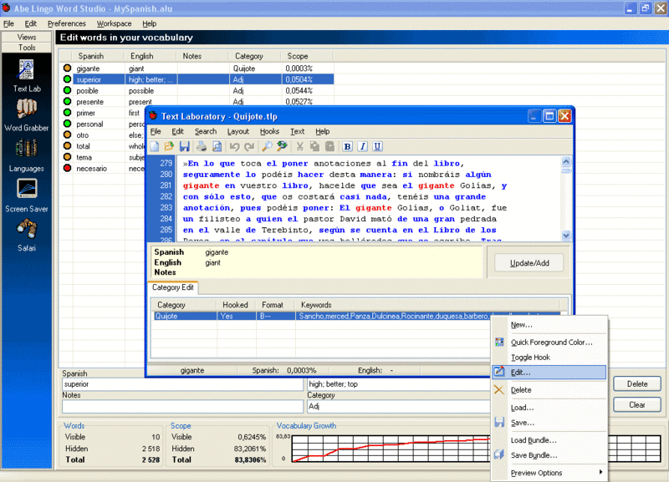Click the empty Notes input field
The height and width of the screenshot is (482, 669).
pyautogui.click(x=182, y=407)
